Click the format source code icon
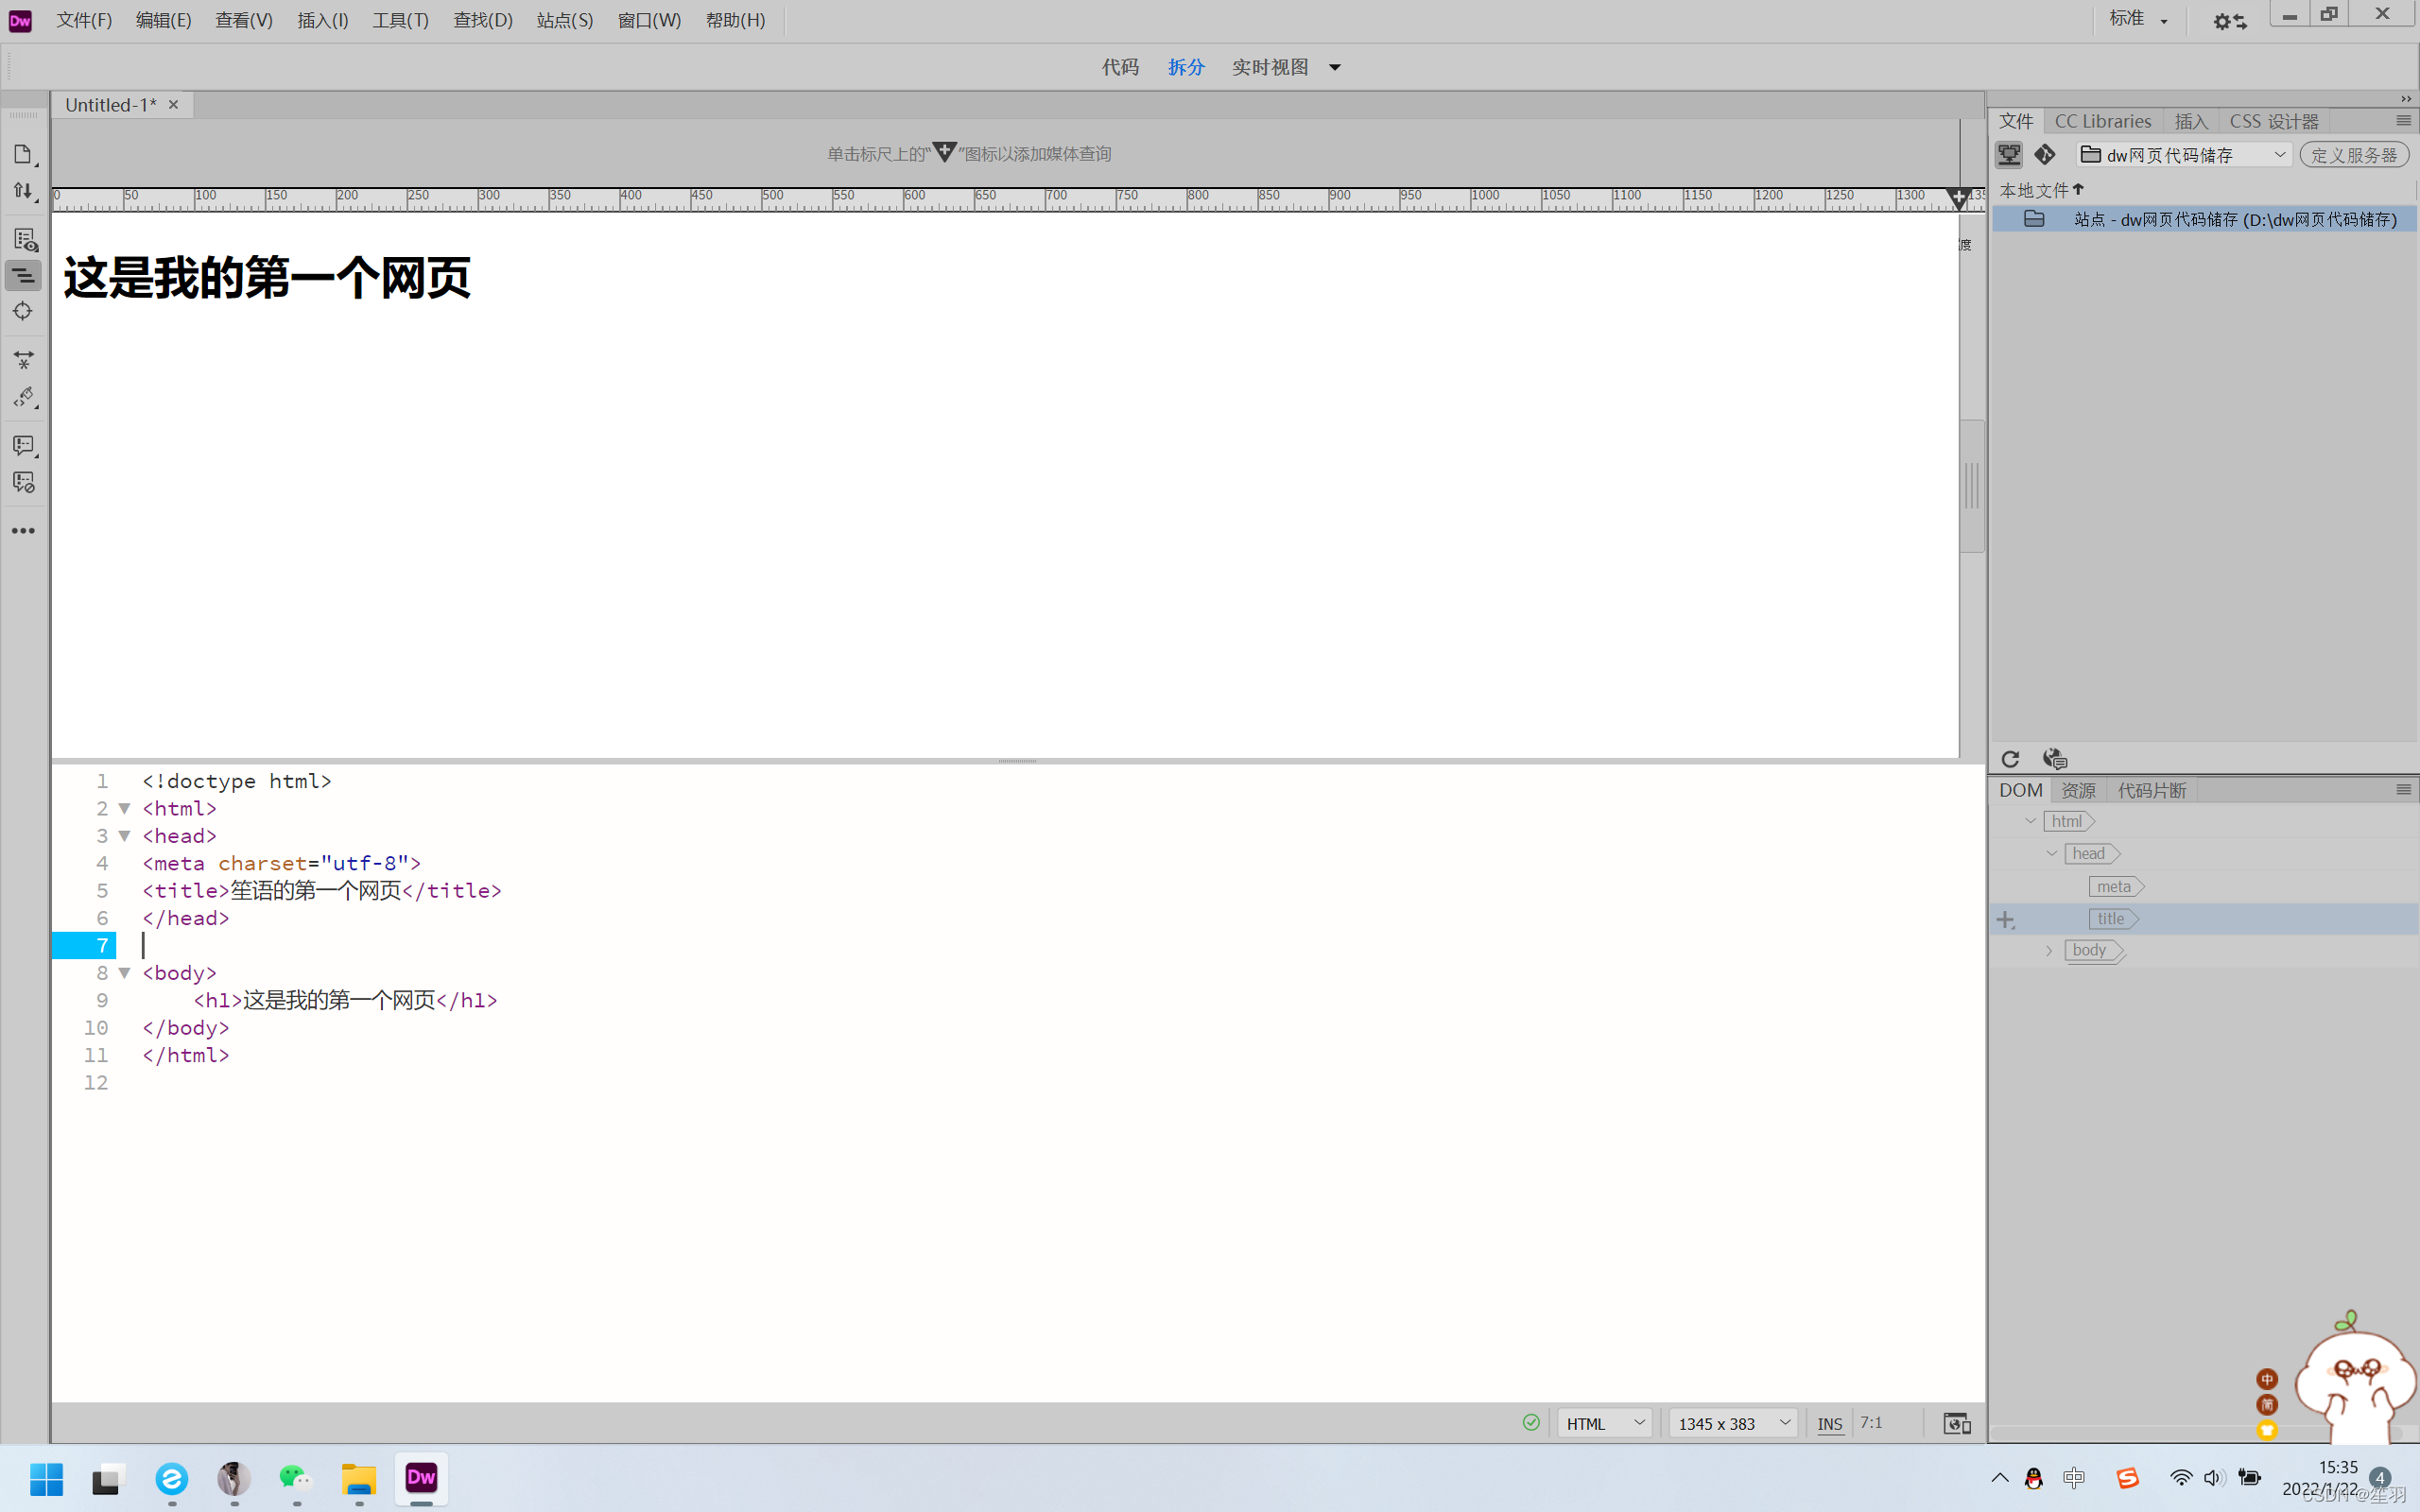 23,398
